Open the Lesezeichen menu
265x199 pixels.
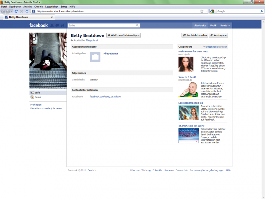click(51, 7)
